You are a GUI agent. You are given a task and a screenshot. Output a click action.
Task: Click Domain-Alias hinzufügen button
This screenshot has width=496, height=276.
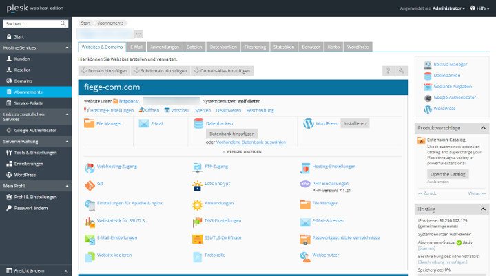click(222, 71)
